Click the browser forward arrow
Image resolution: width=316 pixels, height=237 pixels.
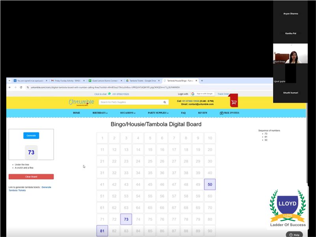pyautogui.click(x=15, y=87)
